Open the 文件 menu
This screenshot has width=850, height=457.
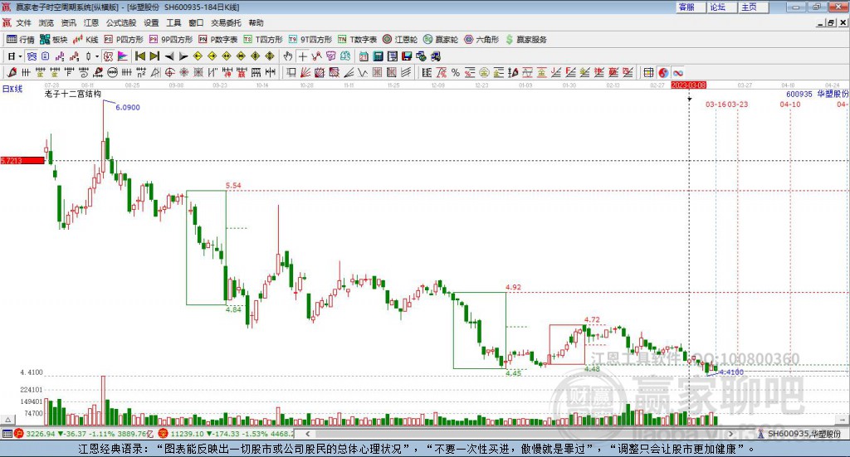click(23, 22)
